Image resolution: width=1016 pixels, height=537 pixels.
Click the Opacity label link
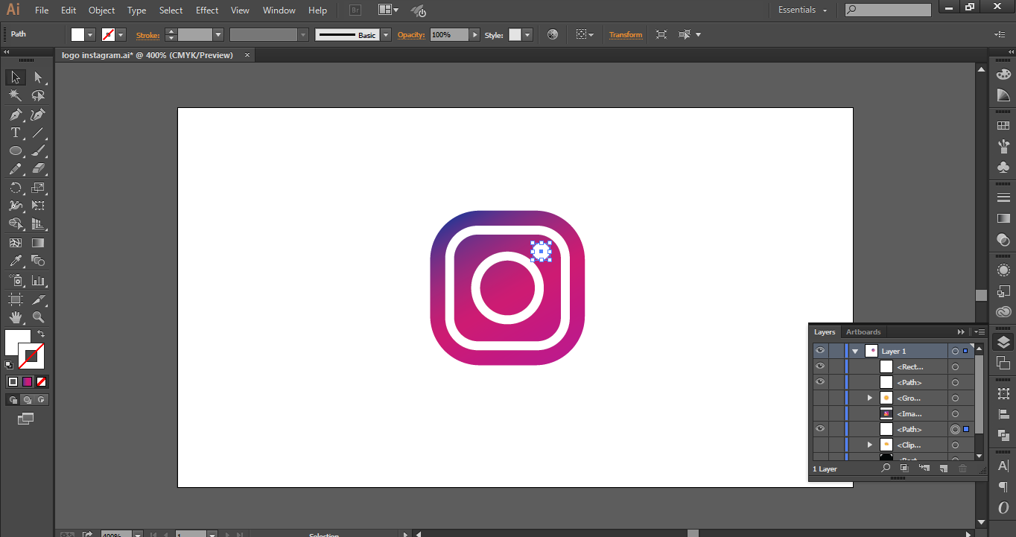(x=410, y=35)
